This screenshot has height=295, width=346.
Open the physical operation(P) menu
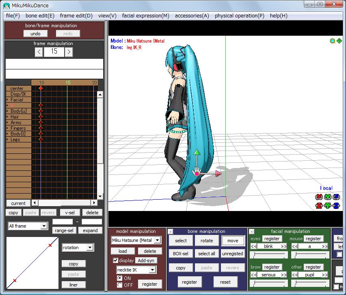[x=240, y=16]
